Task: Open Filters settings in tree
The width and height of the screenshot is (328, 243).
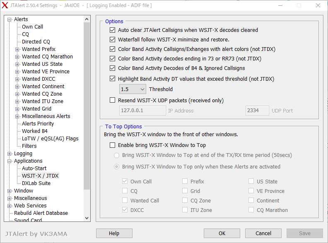Action: (x=29, y=146)
